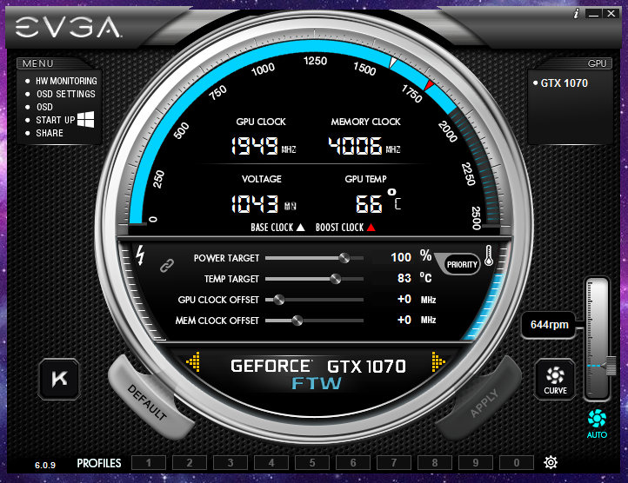The image size is (628, 483).
Task: Click the red Boost Clock triangle legend
Action: [x=371, y=228]
